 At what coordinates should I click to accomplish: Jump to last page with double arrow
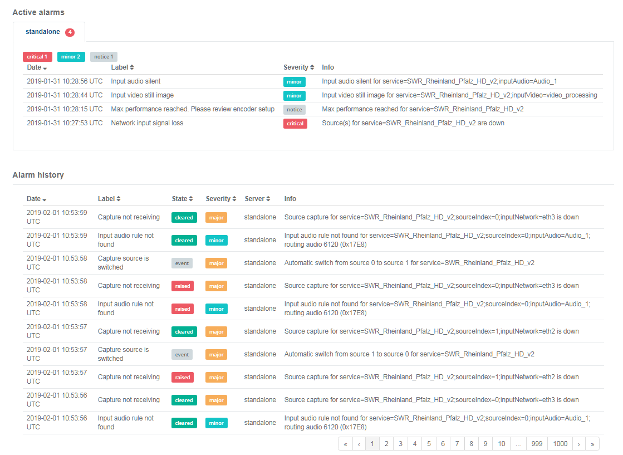(x=592, y=444)
